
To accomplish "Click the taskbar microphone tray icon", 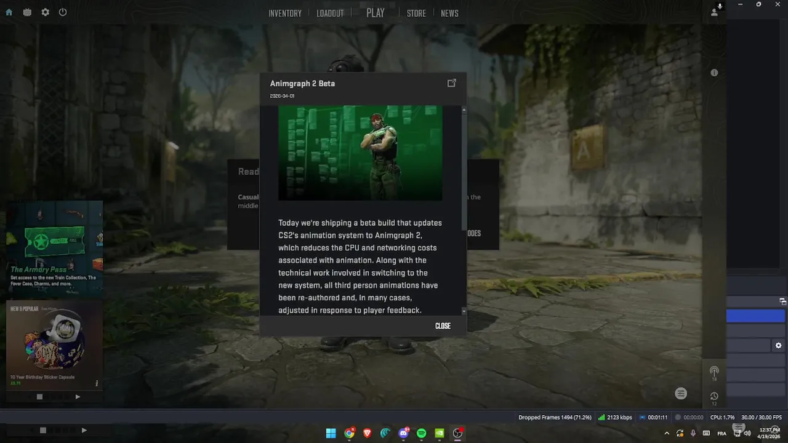I will coord(693,433).
